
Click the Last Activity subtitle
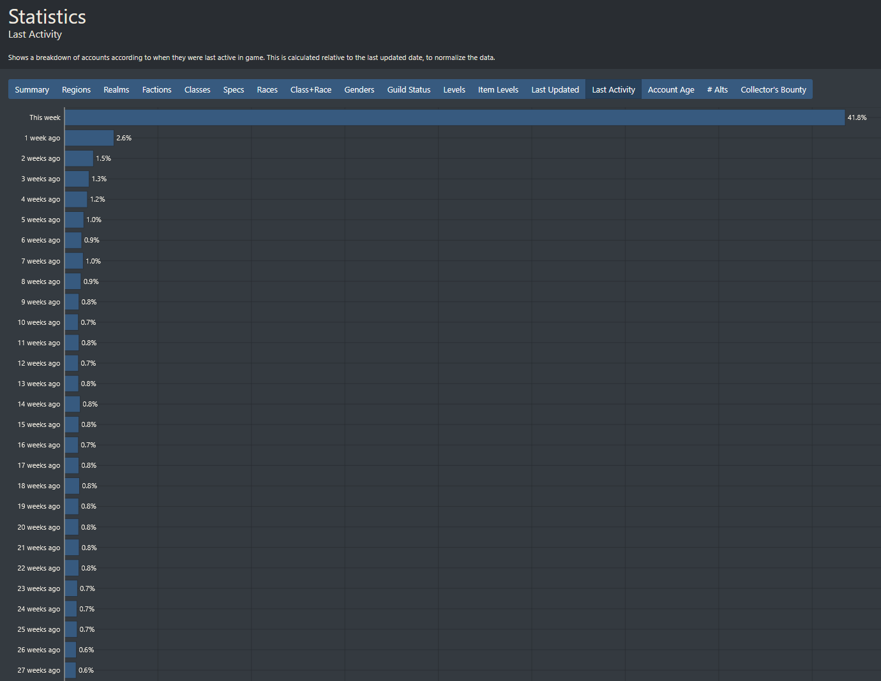coord(35,34)
